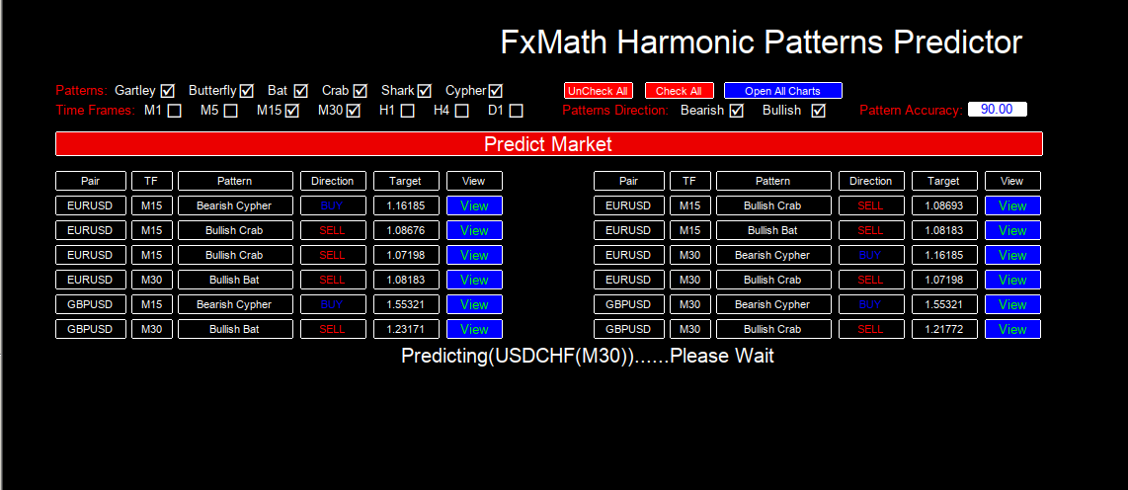View right GBPUSD M30 Bearish Cypher chart
Image resolution: width=1128 pixels, height=490 pixels.
tap(1012, 304)
